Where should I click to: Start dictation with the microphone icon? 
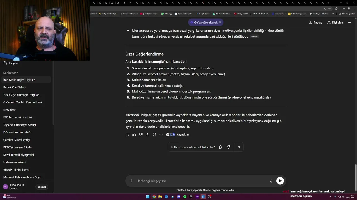271,181
